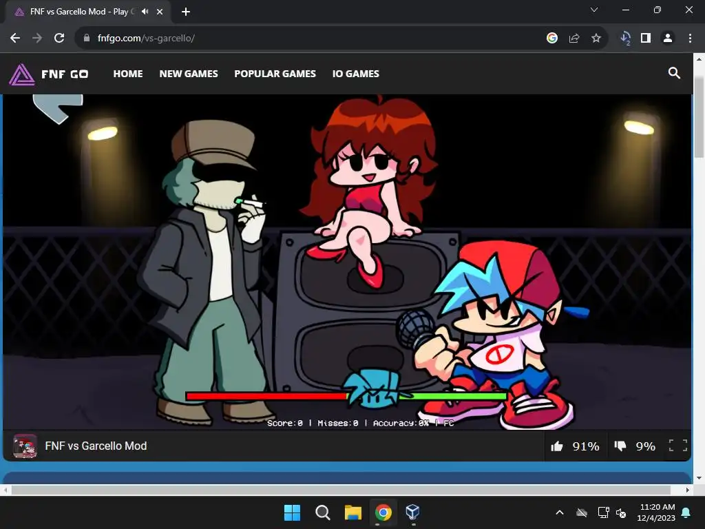Screen dimensions: 705x529
Task: Go back with the browser back arrow
Action: (x=15, y=39)
